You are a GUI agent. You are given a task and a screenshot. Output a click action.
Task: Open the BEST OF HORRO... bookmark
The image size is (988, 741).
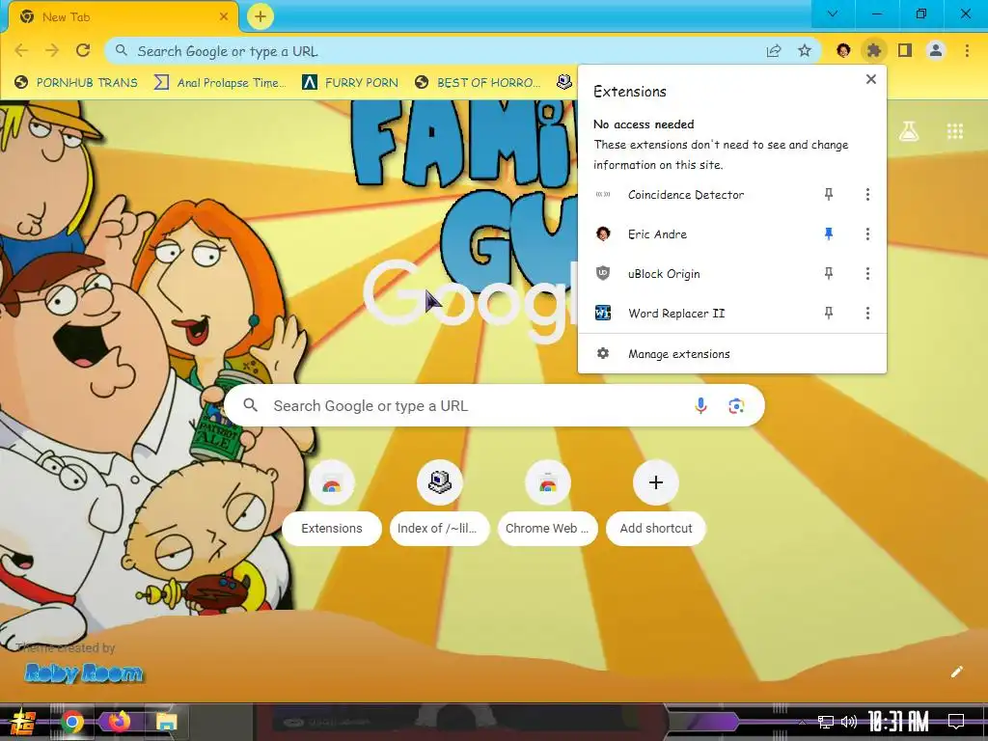pos(479,83)
